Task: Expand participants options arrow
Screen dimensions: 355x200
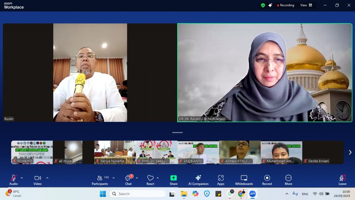Action: click(x=113, y=178)
